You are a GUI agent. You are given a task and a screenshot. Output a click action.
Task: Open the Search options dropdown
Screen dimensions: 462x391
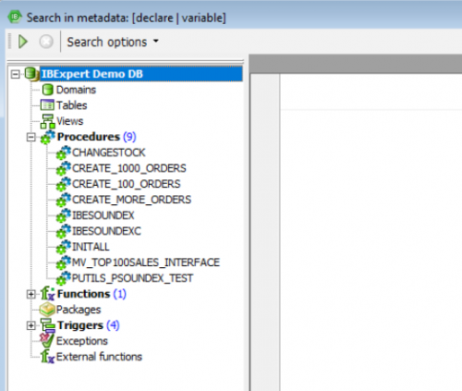113,42
